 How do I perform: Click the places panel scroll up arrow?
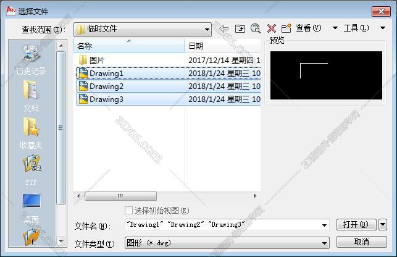coord(61,46)
